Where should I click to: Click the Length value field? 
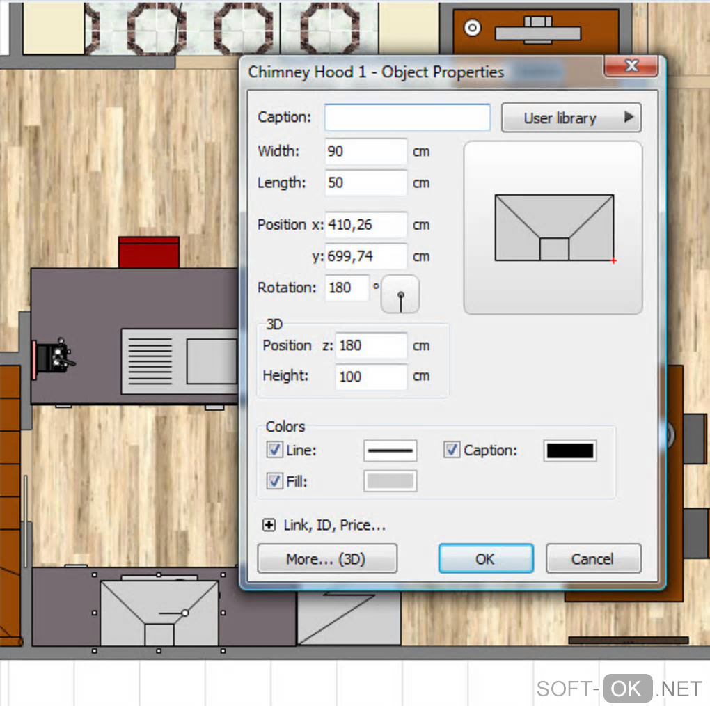(365, 183)
